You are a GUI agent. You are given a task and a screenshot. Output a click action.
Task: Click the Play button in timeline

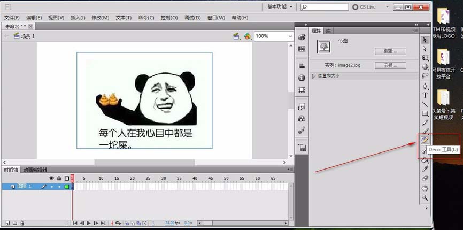[89, 223]
